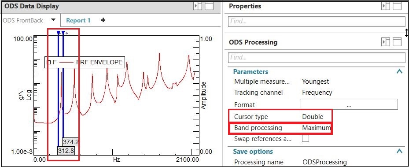Click the Tracking channel label
409x167 pixels.
click(258, 93)
